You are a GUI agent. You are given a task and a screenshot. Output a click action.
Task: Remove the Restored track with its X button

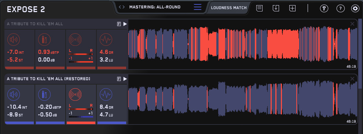click(x=352, y=79)
